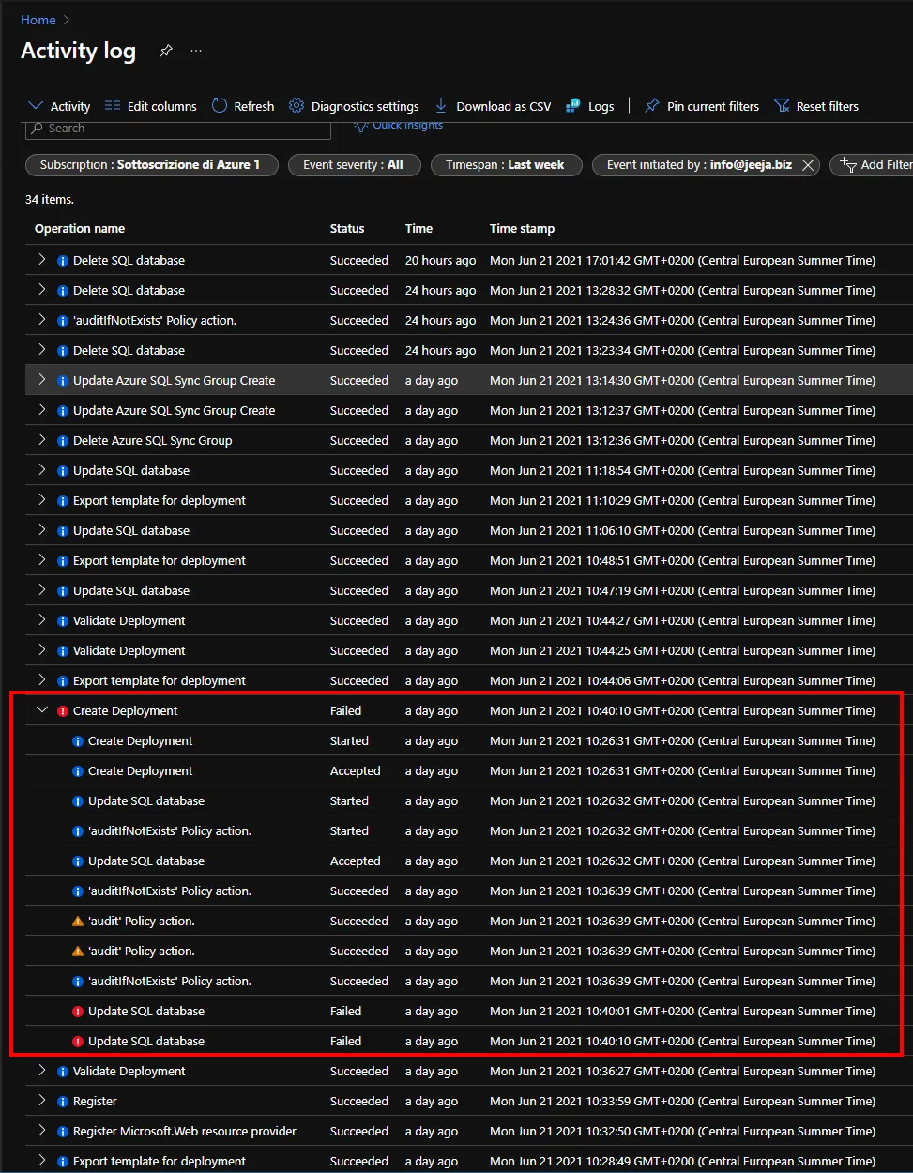Image resolution: width=913 pixels, height=1173 pixels.
Task: Open the Activity log ellipsis menu
Action: tap(196, 51)
